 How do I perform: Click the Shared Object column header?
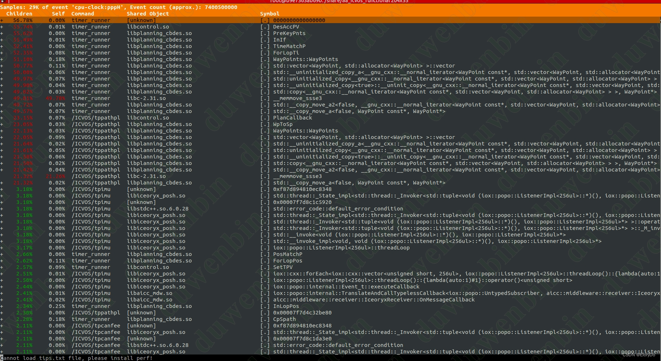pos(147,14)
